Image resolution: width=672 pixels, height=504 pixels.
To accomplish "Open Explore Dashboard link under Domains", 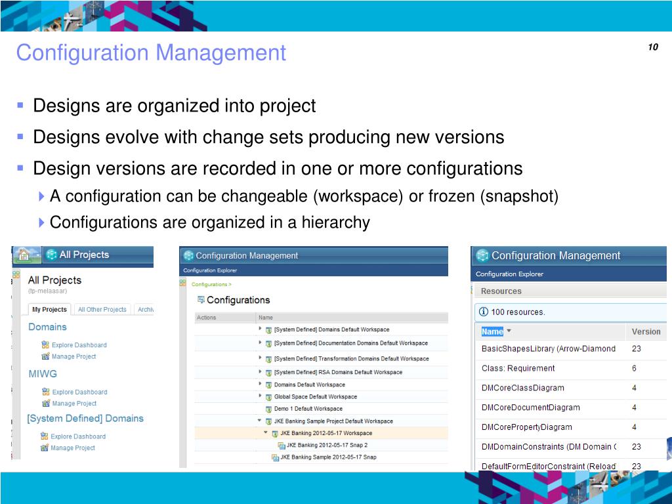I will pyautogui.click(x=79, y=345).
